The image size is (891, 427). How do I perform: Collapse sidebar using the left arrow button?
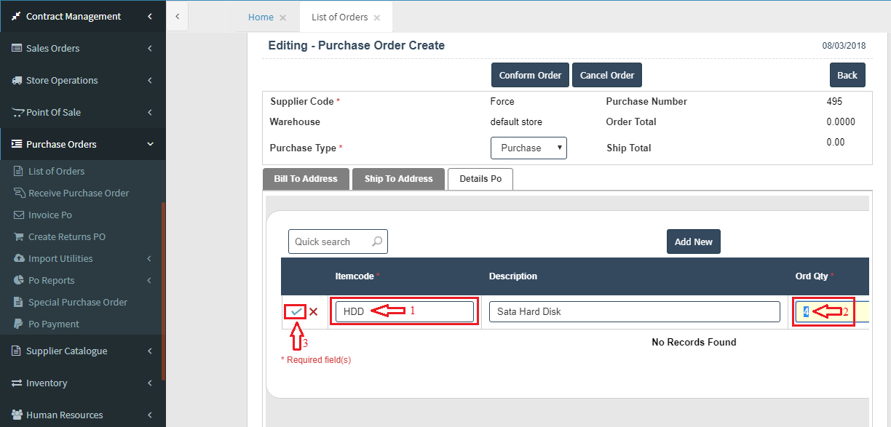(x=178, y=16)
